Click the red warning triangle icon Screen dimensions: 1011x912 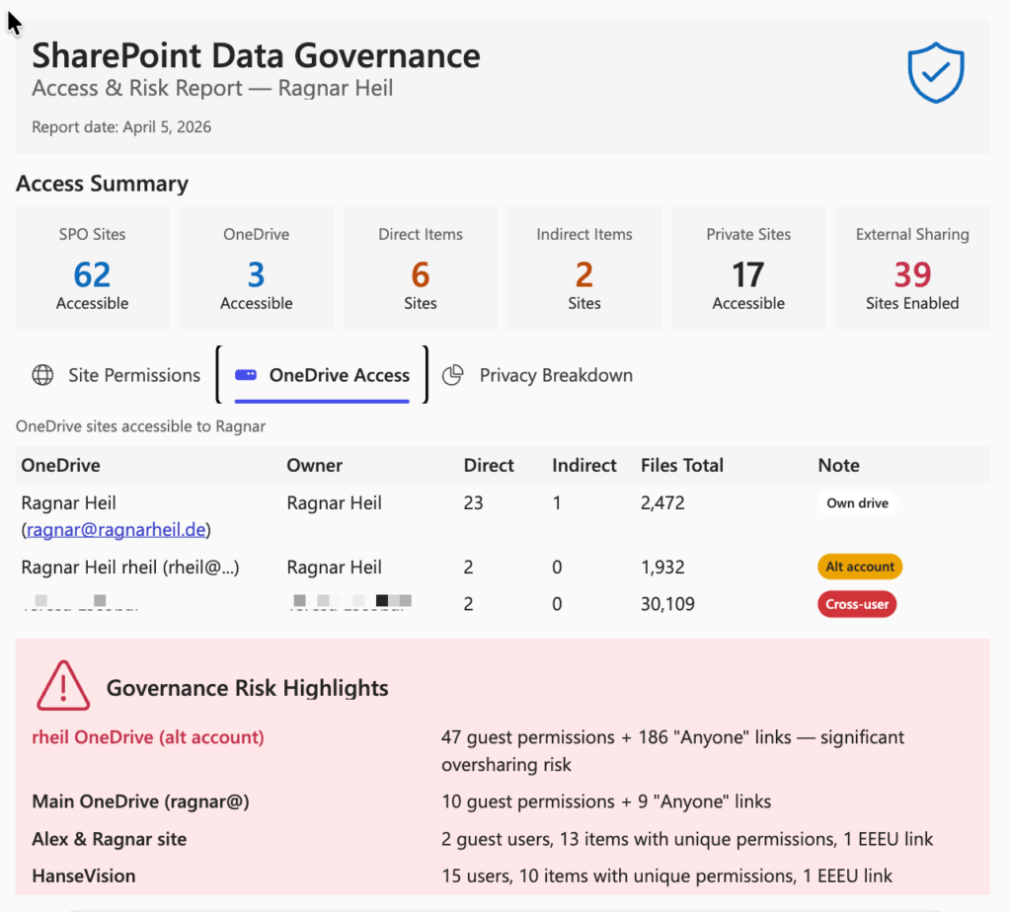(63, 686)
